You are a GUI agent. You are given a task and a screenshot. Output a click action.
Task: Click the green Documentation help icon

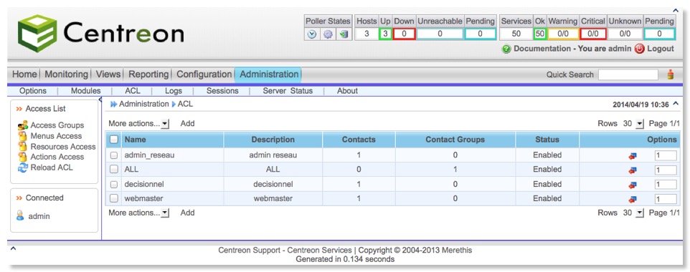[506, 49]
